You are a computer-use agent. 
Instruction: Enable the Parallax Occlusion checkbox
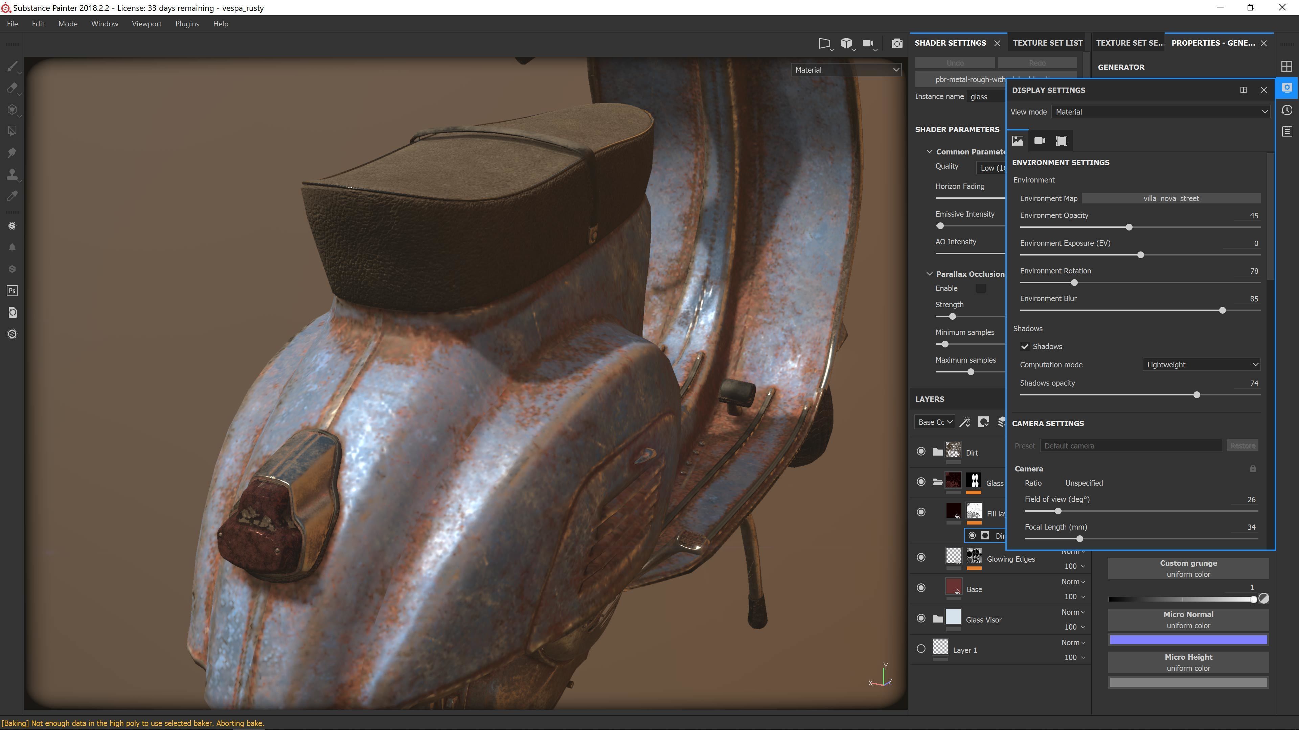tap(980, 289)
